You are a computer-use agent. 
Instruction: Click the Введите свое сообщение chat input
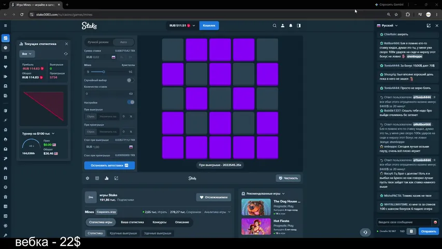point(404,222)
